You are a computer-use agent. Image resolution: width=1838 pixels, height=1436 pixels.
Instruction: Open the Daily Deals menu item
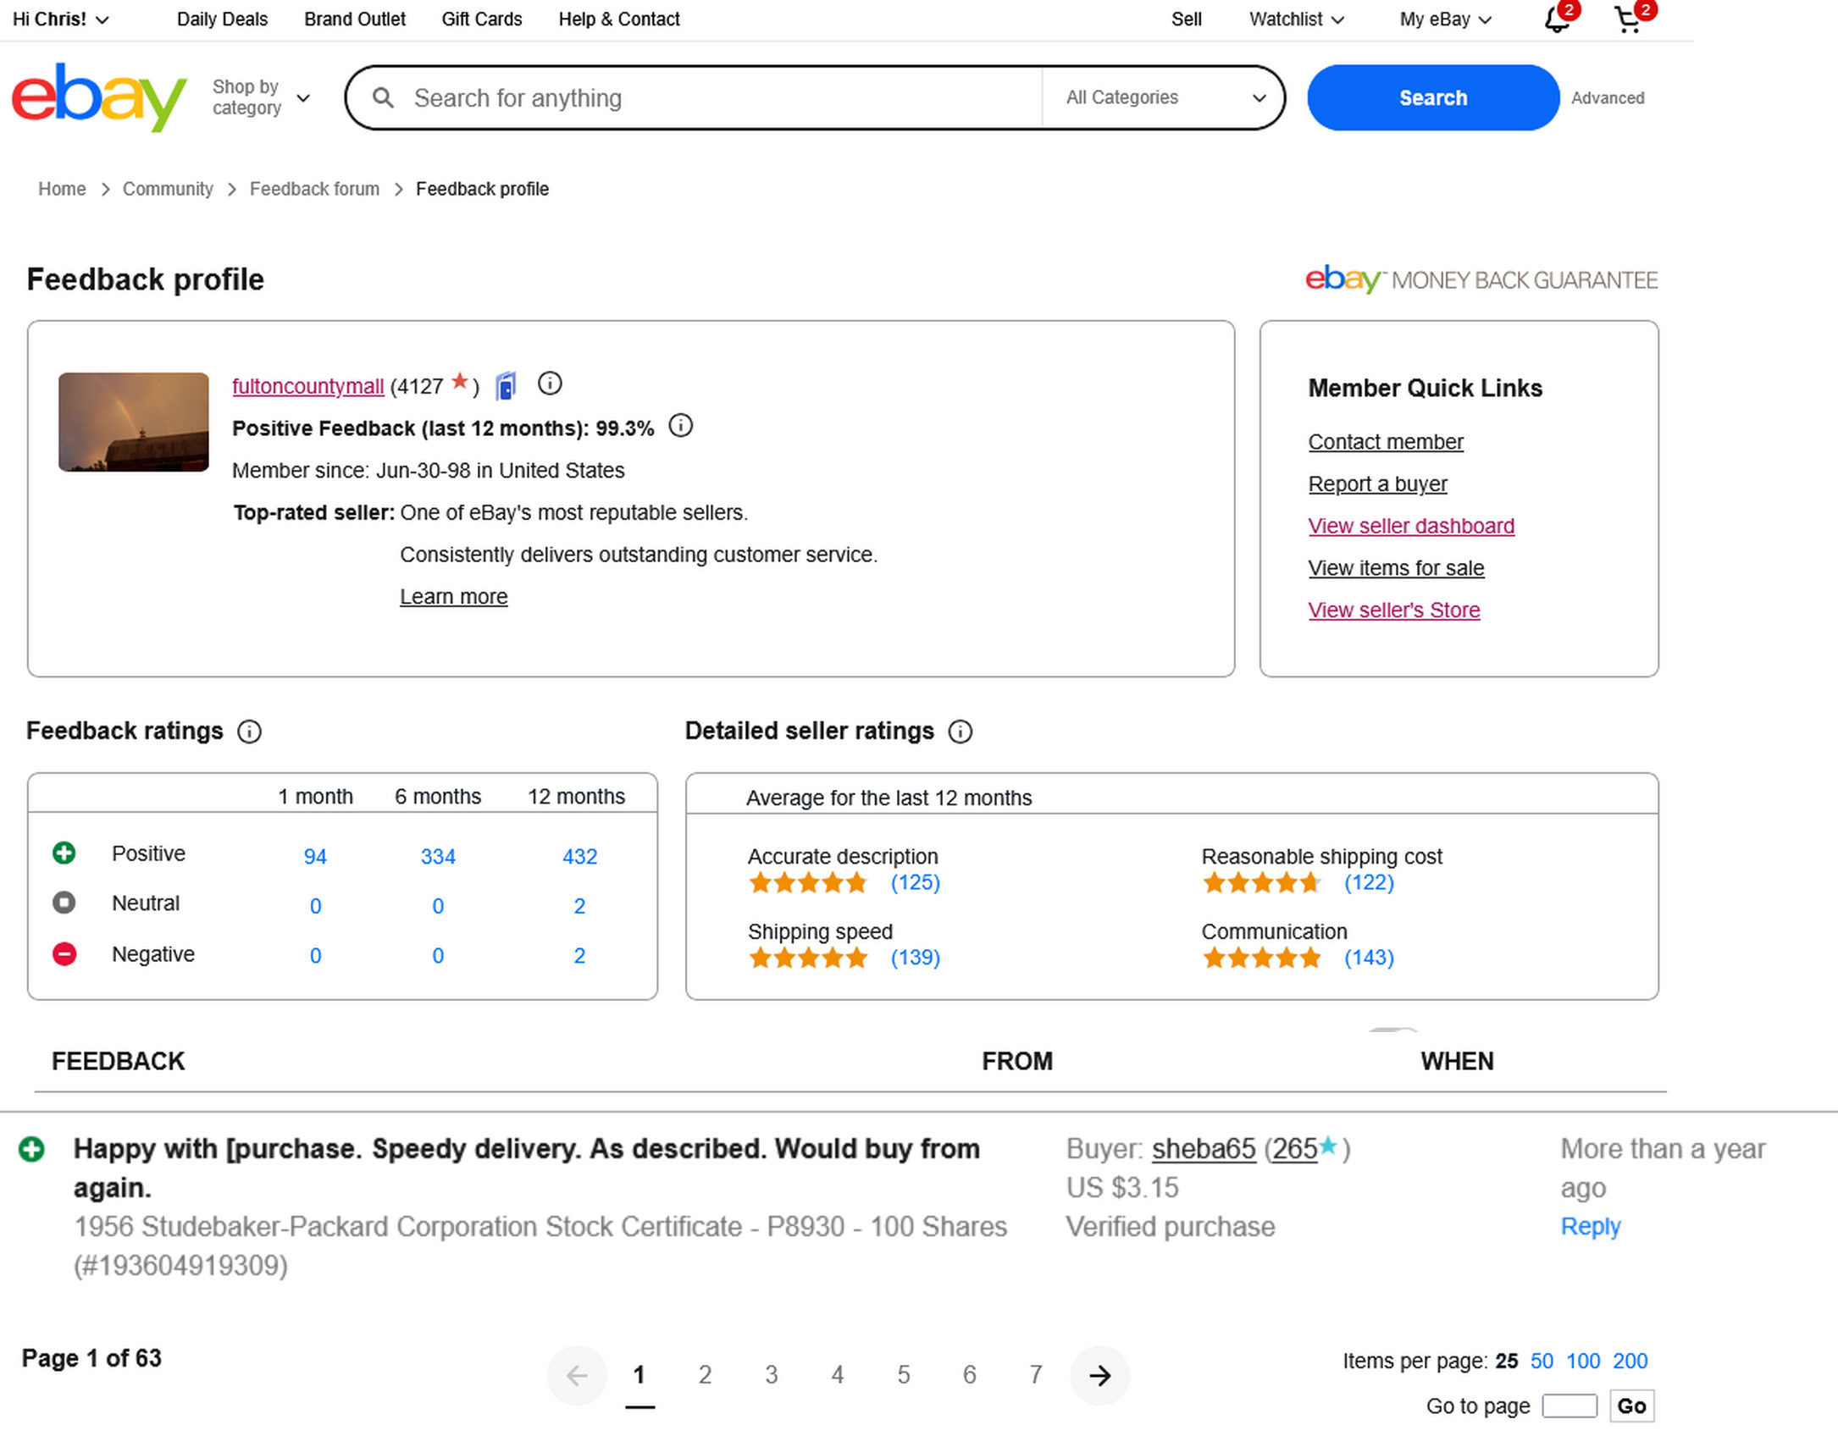(x=222, y=19)
